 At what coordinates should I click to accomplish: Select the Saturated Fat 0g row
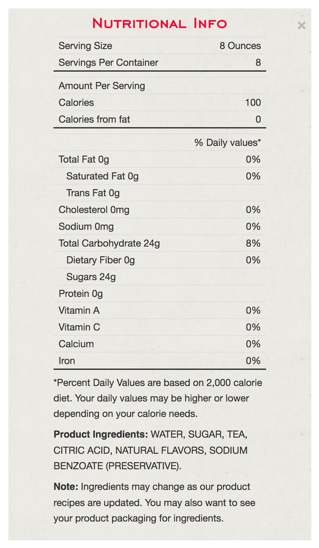click(x=159, y=176)
